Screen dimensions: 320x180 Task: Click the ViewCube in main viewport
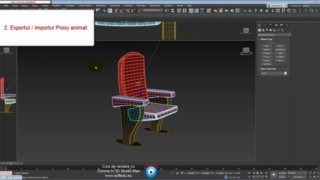(246, 51)
